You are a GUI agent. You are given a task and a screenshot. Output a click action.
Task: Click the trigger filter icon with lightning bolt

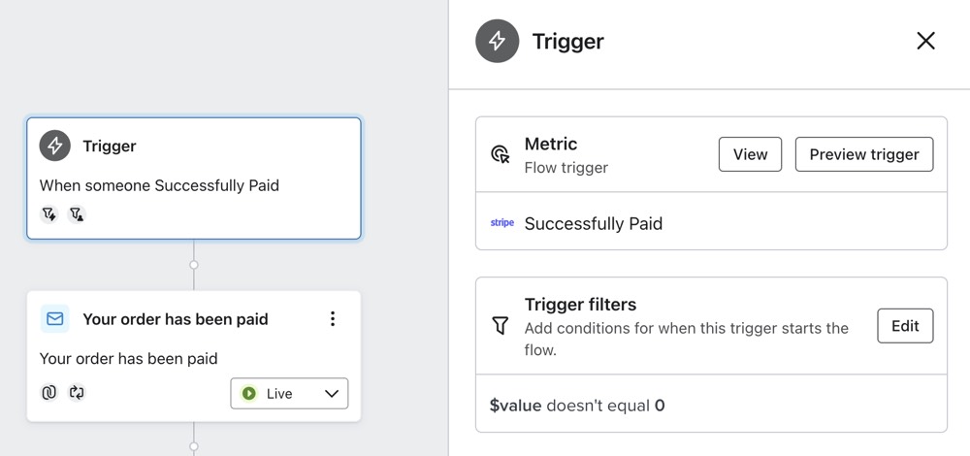click(49, 214)
